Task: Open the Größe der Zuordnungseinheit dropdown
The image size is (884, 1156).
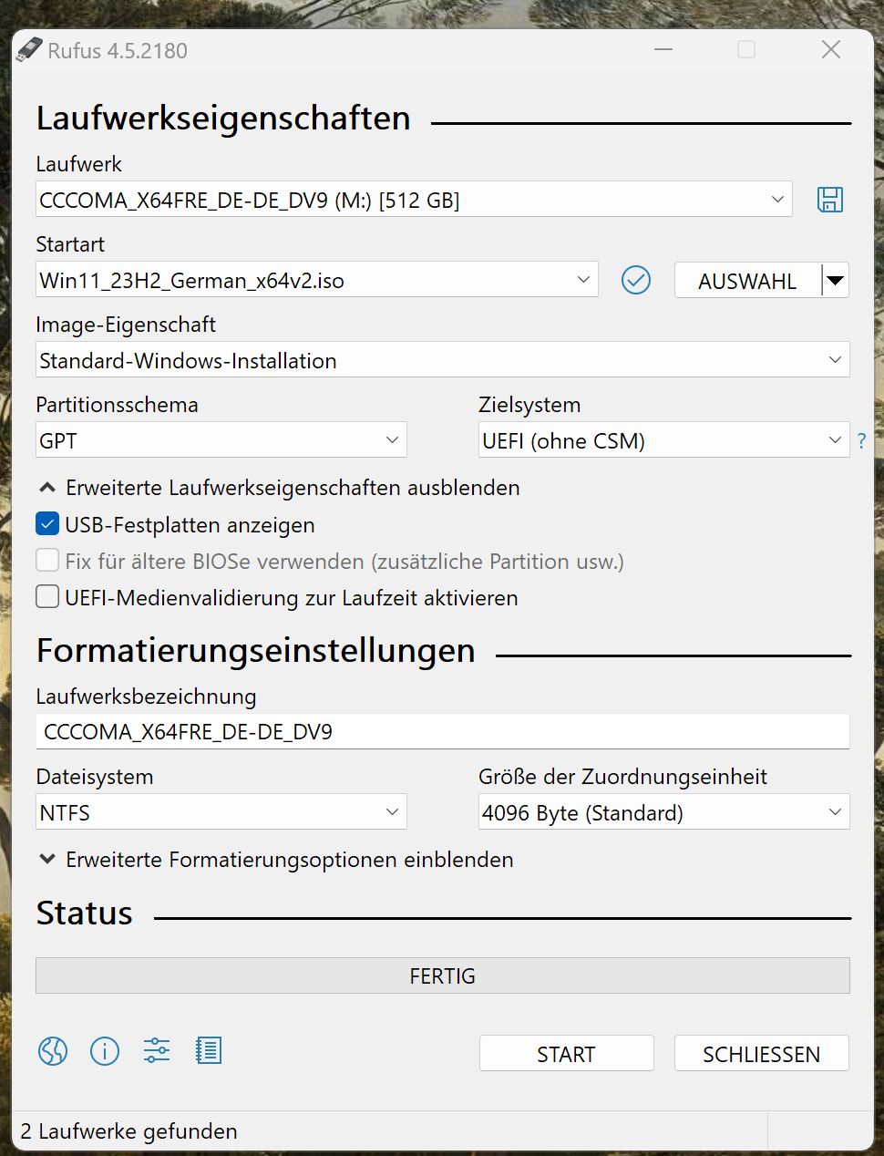Action: [x=663, y=812]
